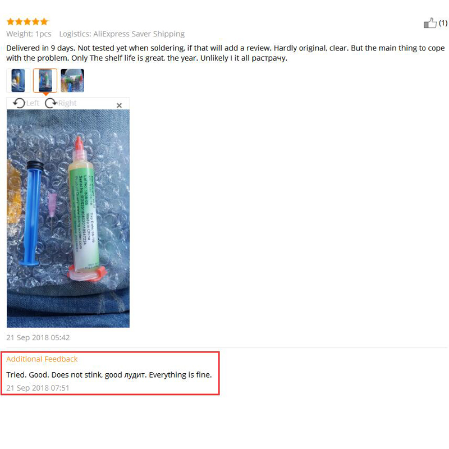Screen dimensions: 449x449
Task: Click the fifth orange rating star
Action: pos(44,21)
